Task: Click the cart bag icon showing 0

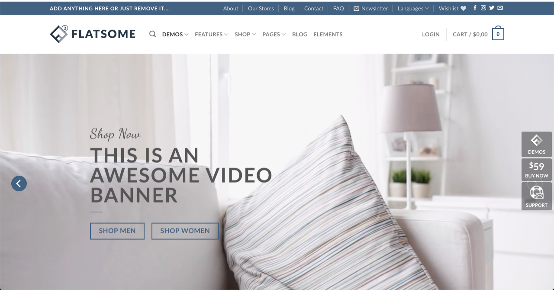Action: click(498, 34)
